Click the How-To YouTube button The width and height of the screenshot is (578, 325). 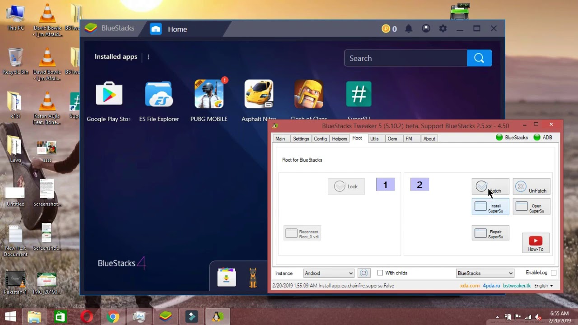pyautogui.click(x=536, y=243)
